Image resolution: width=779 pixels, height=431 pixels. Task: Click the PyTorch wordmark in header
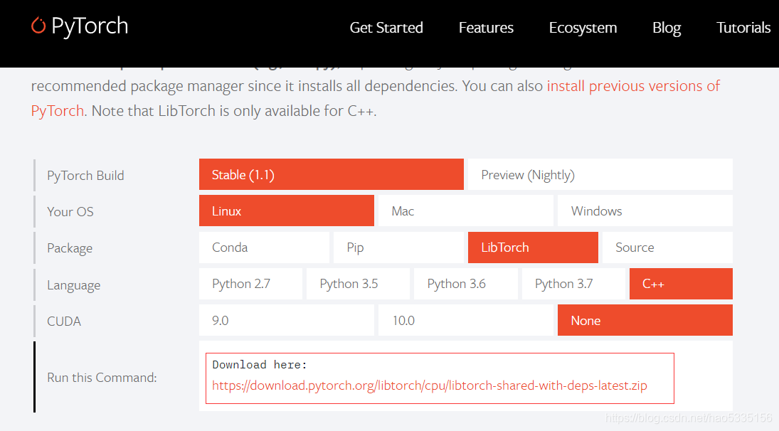click(90, 26)
